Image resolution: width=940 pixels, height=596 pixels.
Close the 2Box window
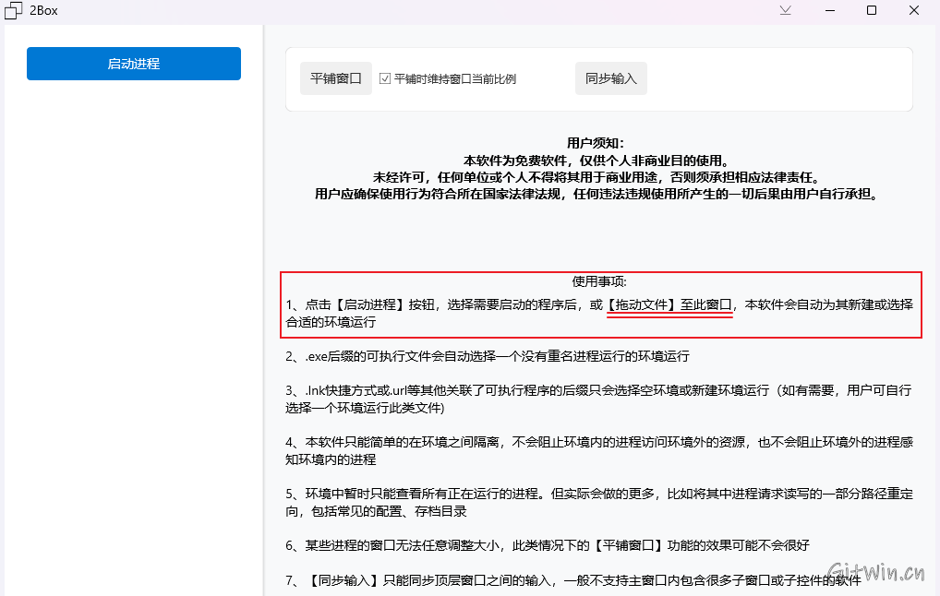click(914, 11)
